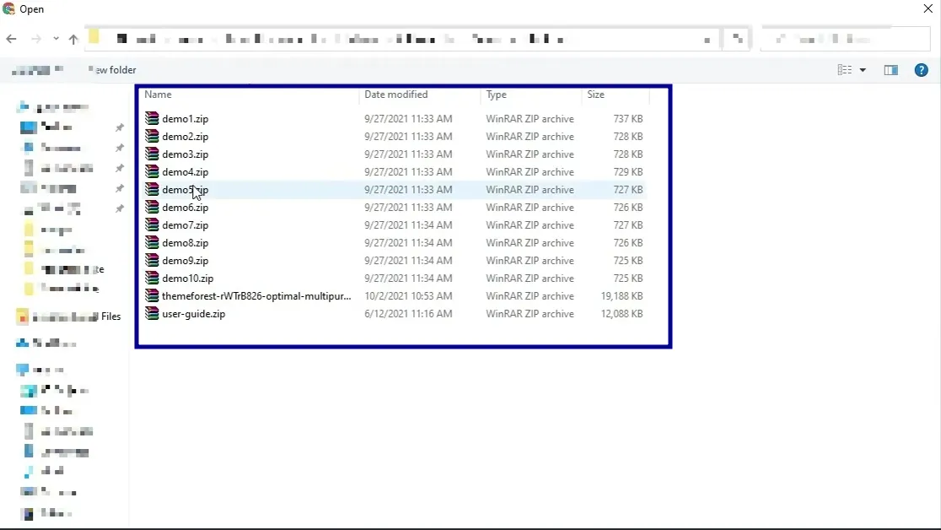This screenshot has width=941, height=530.
Task: Select the demo1.zip archive icon
Action: [x=152, y=118]
